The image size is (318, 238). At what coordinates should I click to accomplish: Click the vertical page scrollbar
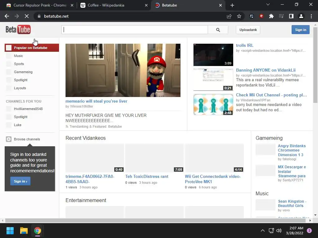coord(315,65)
